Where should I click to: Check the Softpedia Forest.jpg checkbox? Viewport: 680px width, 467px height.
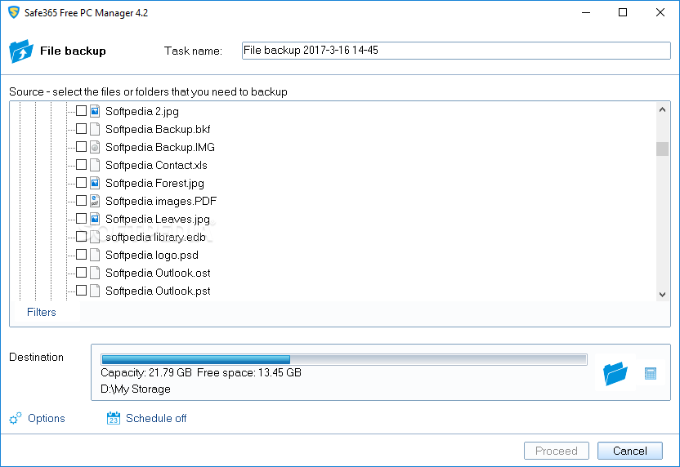(81, 183)
